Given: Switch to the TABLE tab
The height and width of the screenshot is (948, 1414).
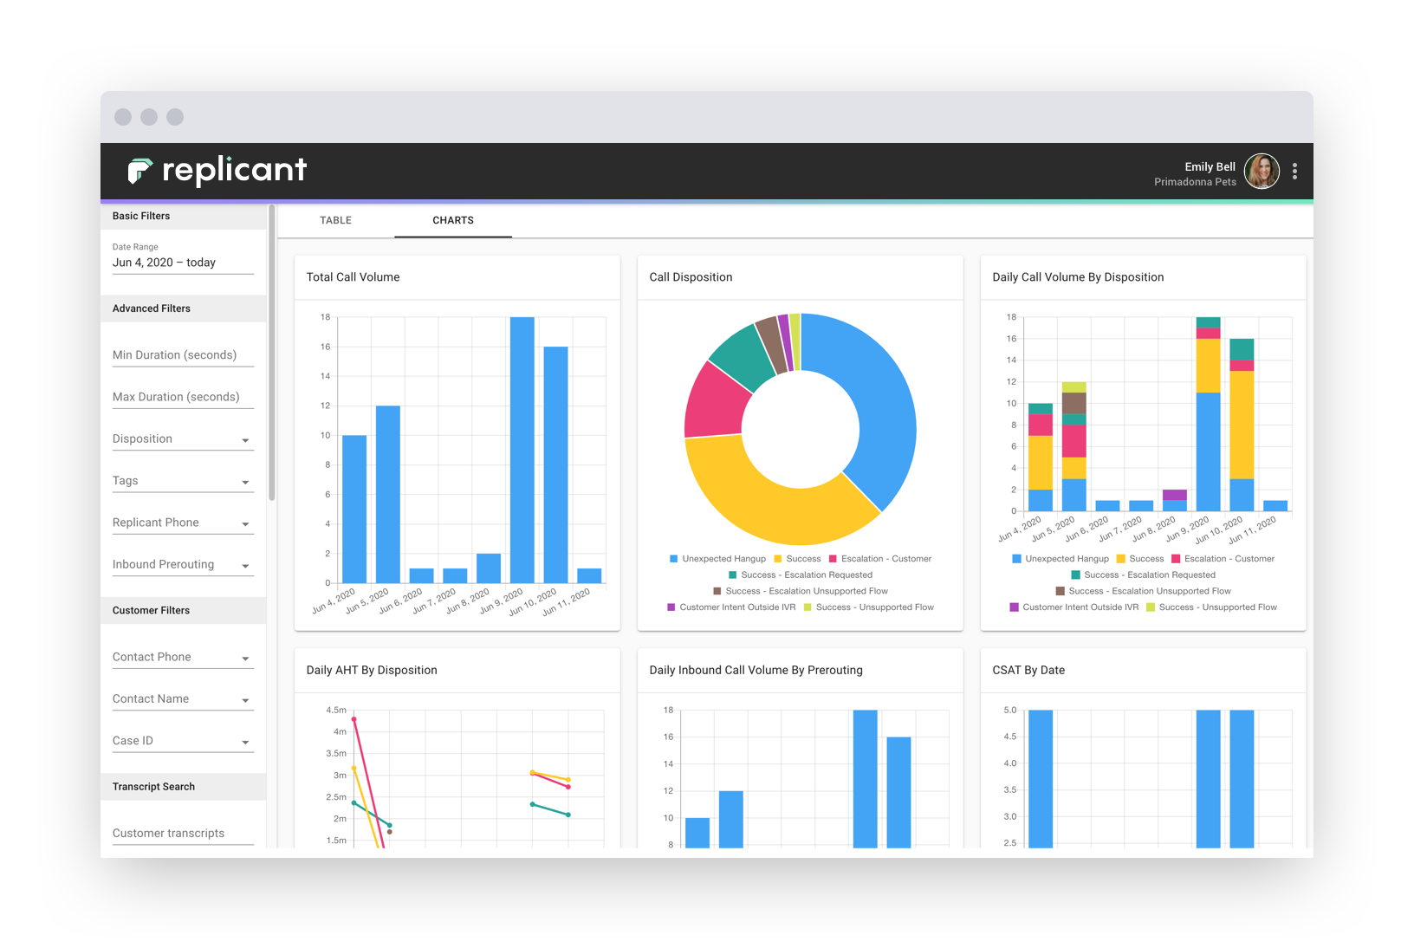Looking at the screenshot, I should [335, 220].
